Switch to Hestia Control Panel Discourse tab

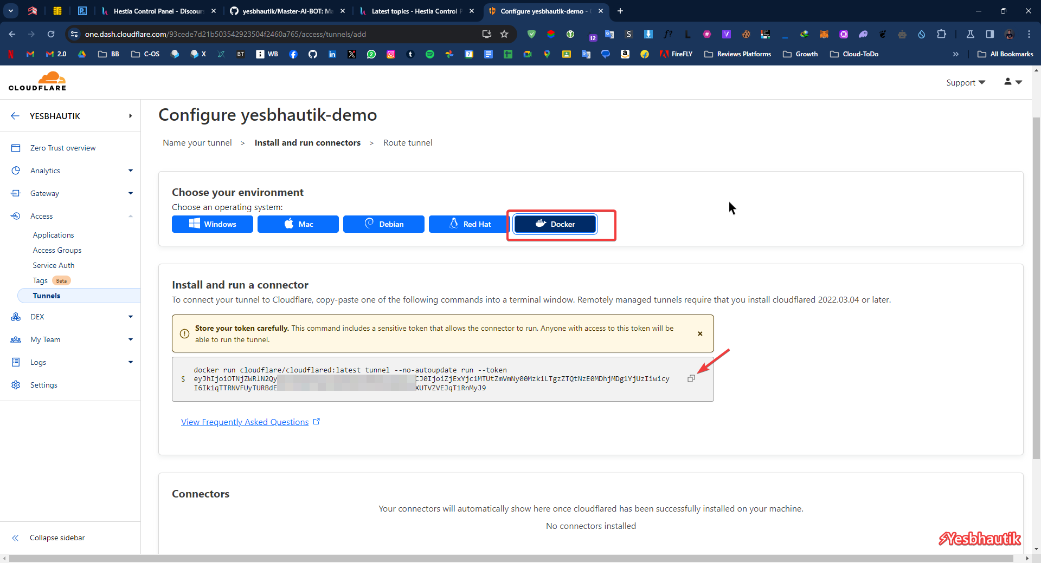tap(157, 11)
